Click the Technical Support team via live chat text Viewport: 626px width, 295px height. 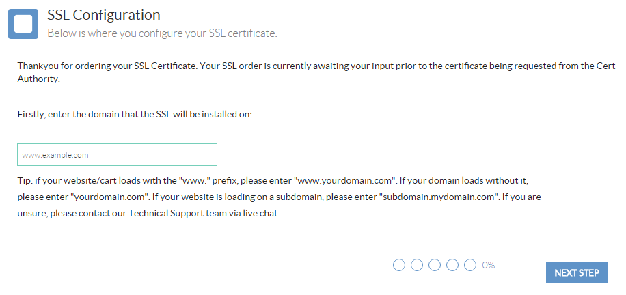click(204, 214)
